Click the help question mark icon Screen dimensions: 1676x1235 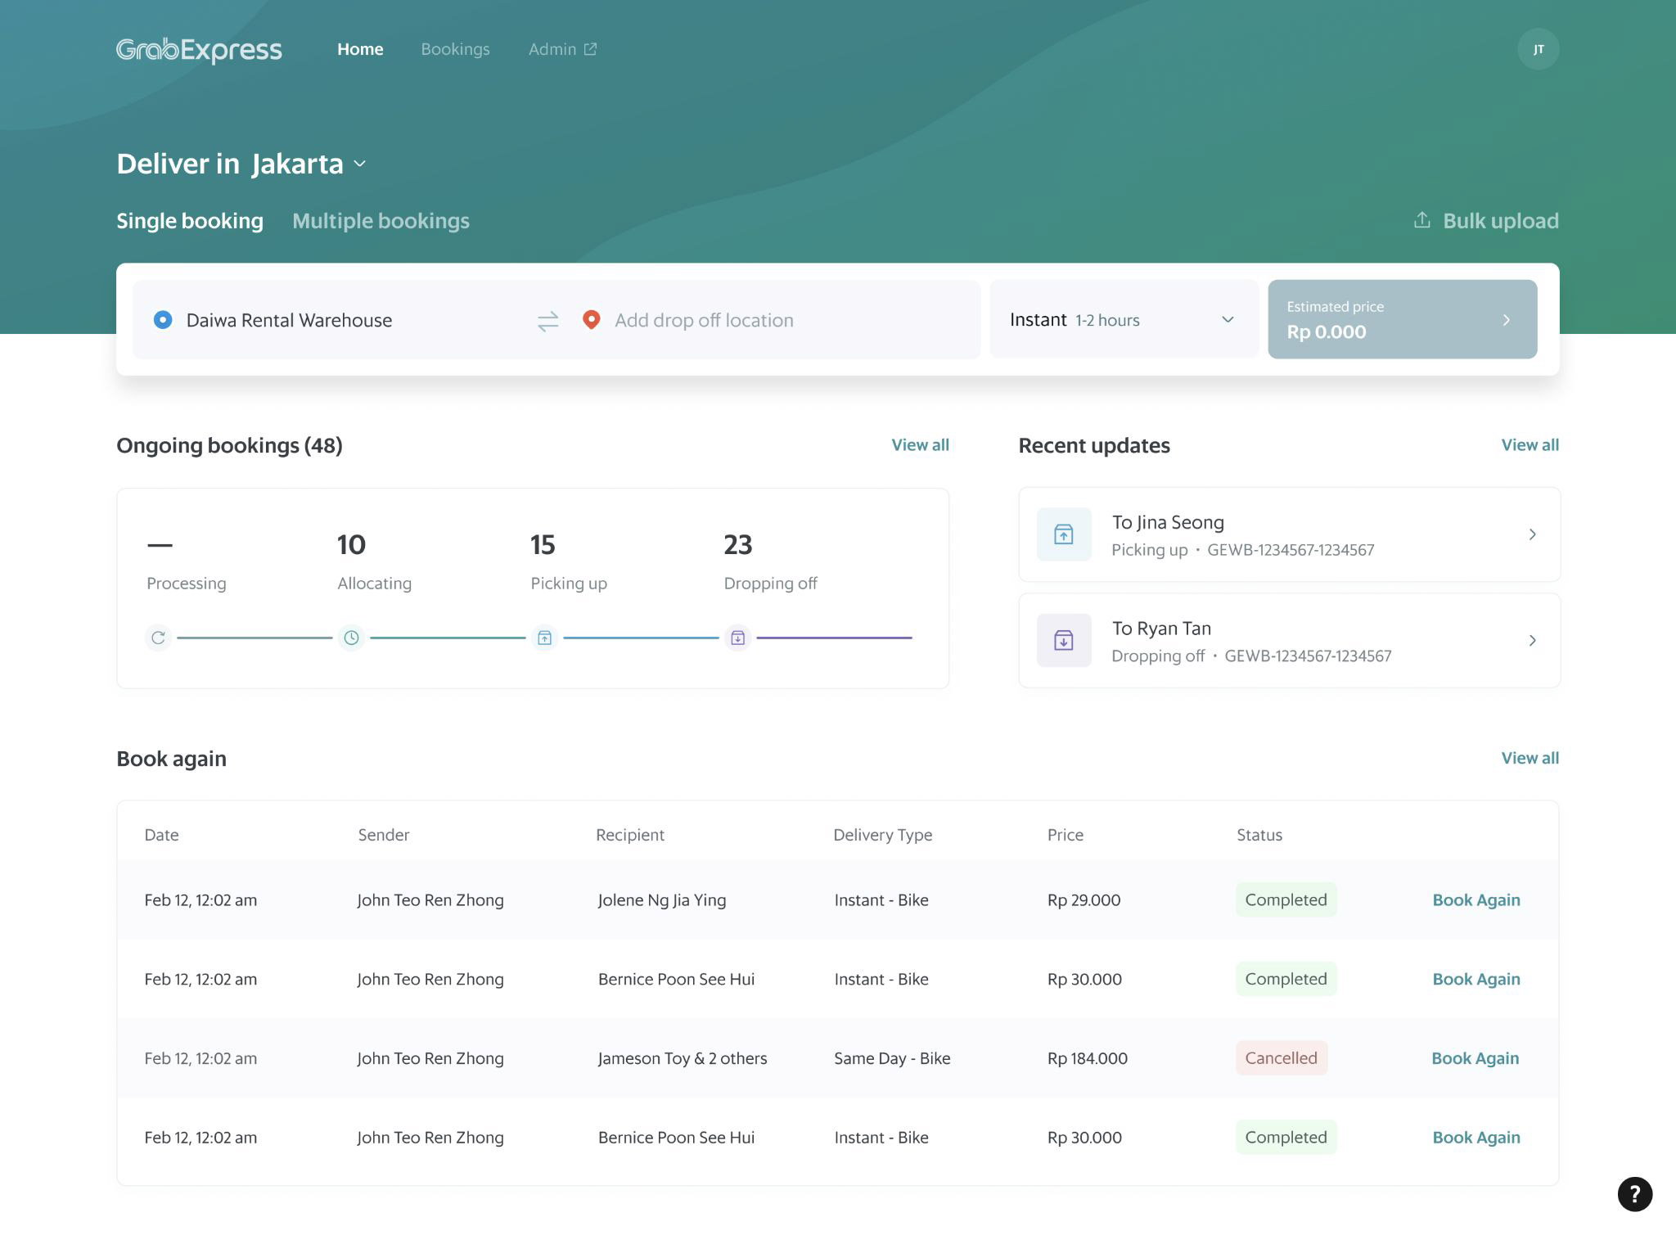coord(1634,1193)
